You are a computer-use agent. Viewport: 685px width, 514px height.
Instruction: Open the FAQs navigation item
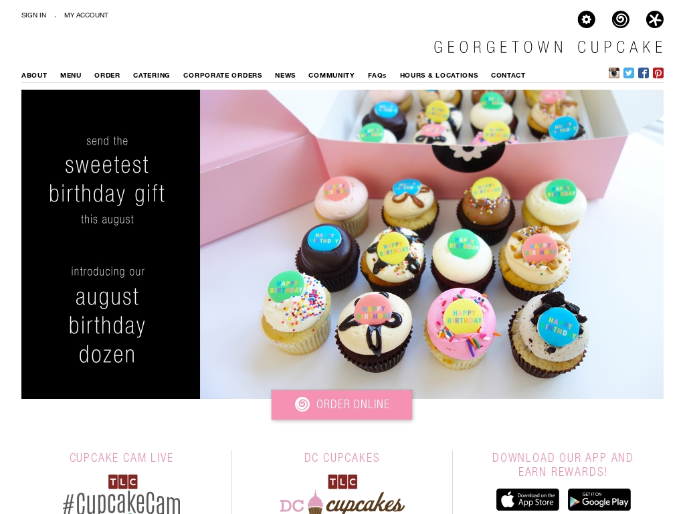[x=377, y=75]
